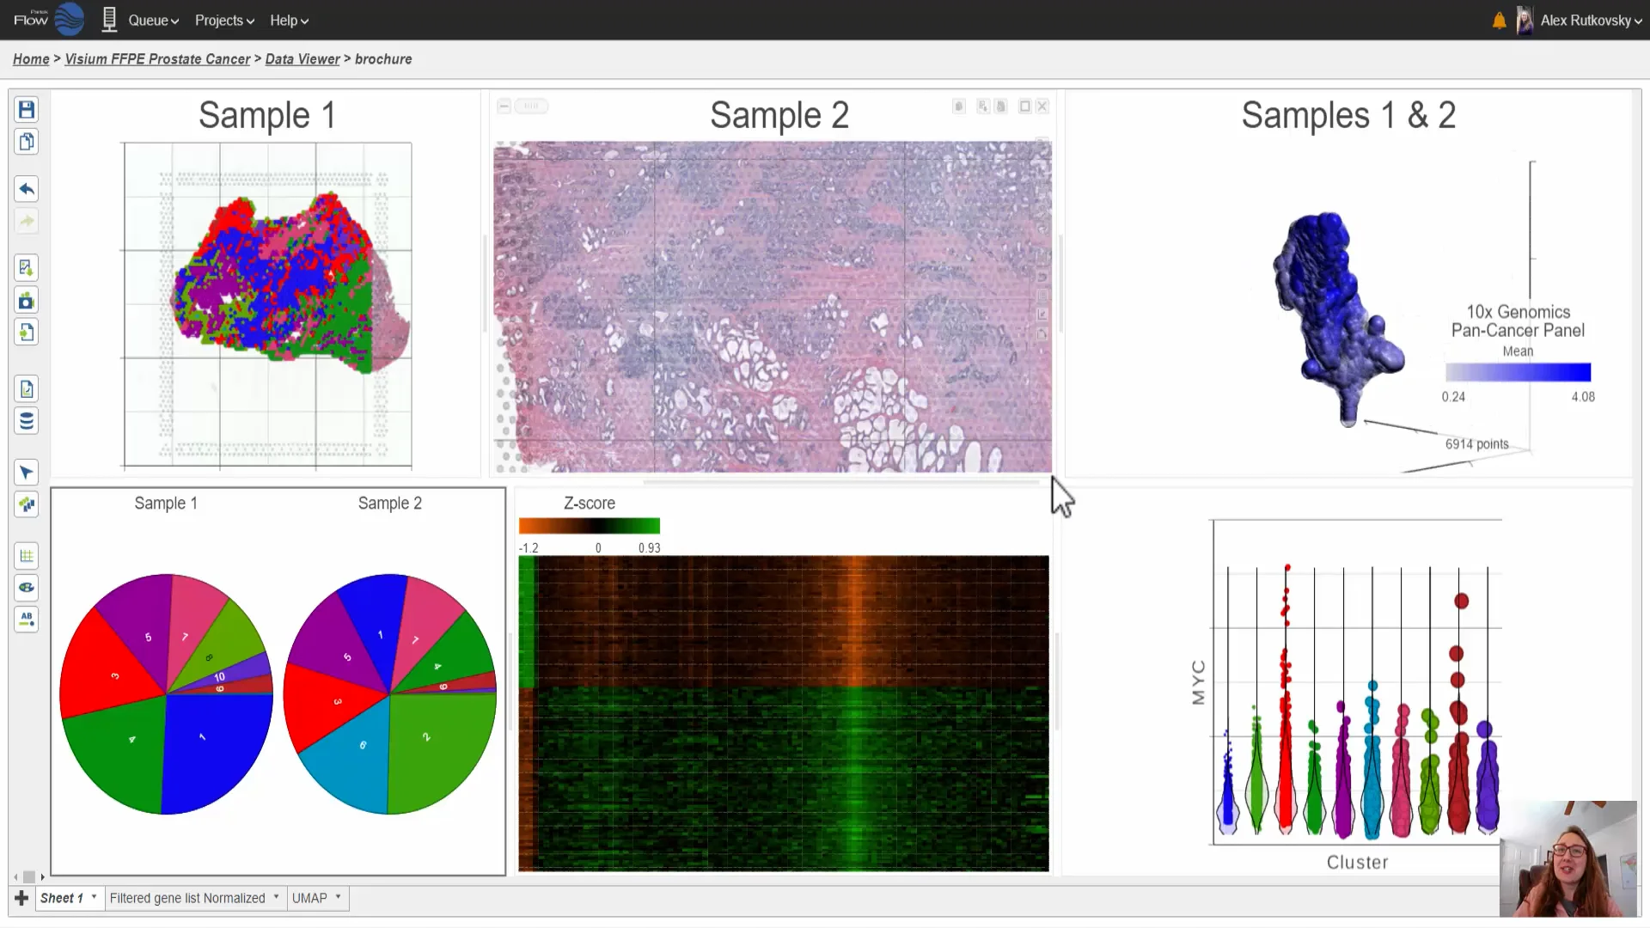The width and height of the screenshot is (1650, 928).
Task: Select the pointer selection mode tool
Action: point(27,473)
